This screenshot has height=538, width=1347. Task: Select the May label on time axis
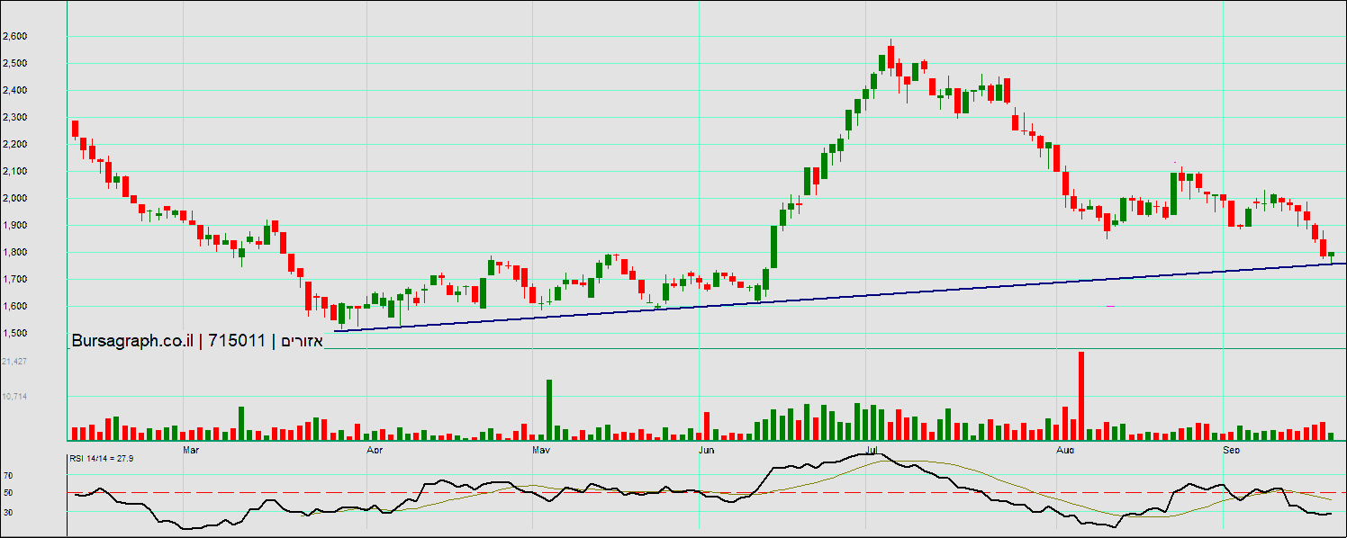(540, 448)
